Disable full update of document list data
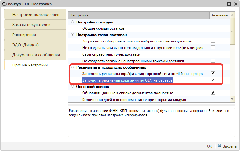This screenshot has width=240, height=151. pyautogui.click(x=213, y=93)
